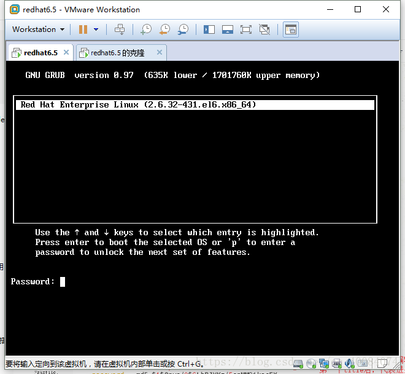Click the GNU GRUB version header text

coord(172,75)
